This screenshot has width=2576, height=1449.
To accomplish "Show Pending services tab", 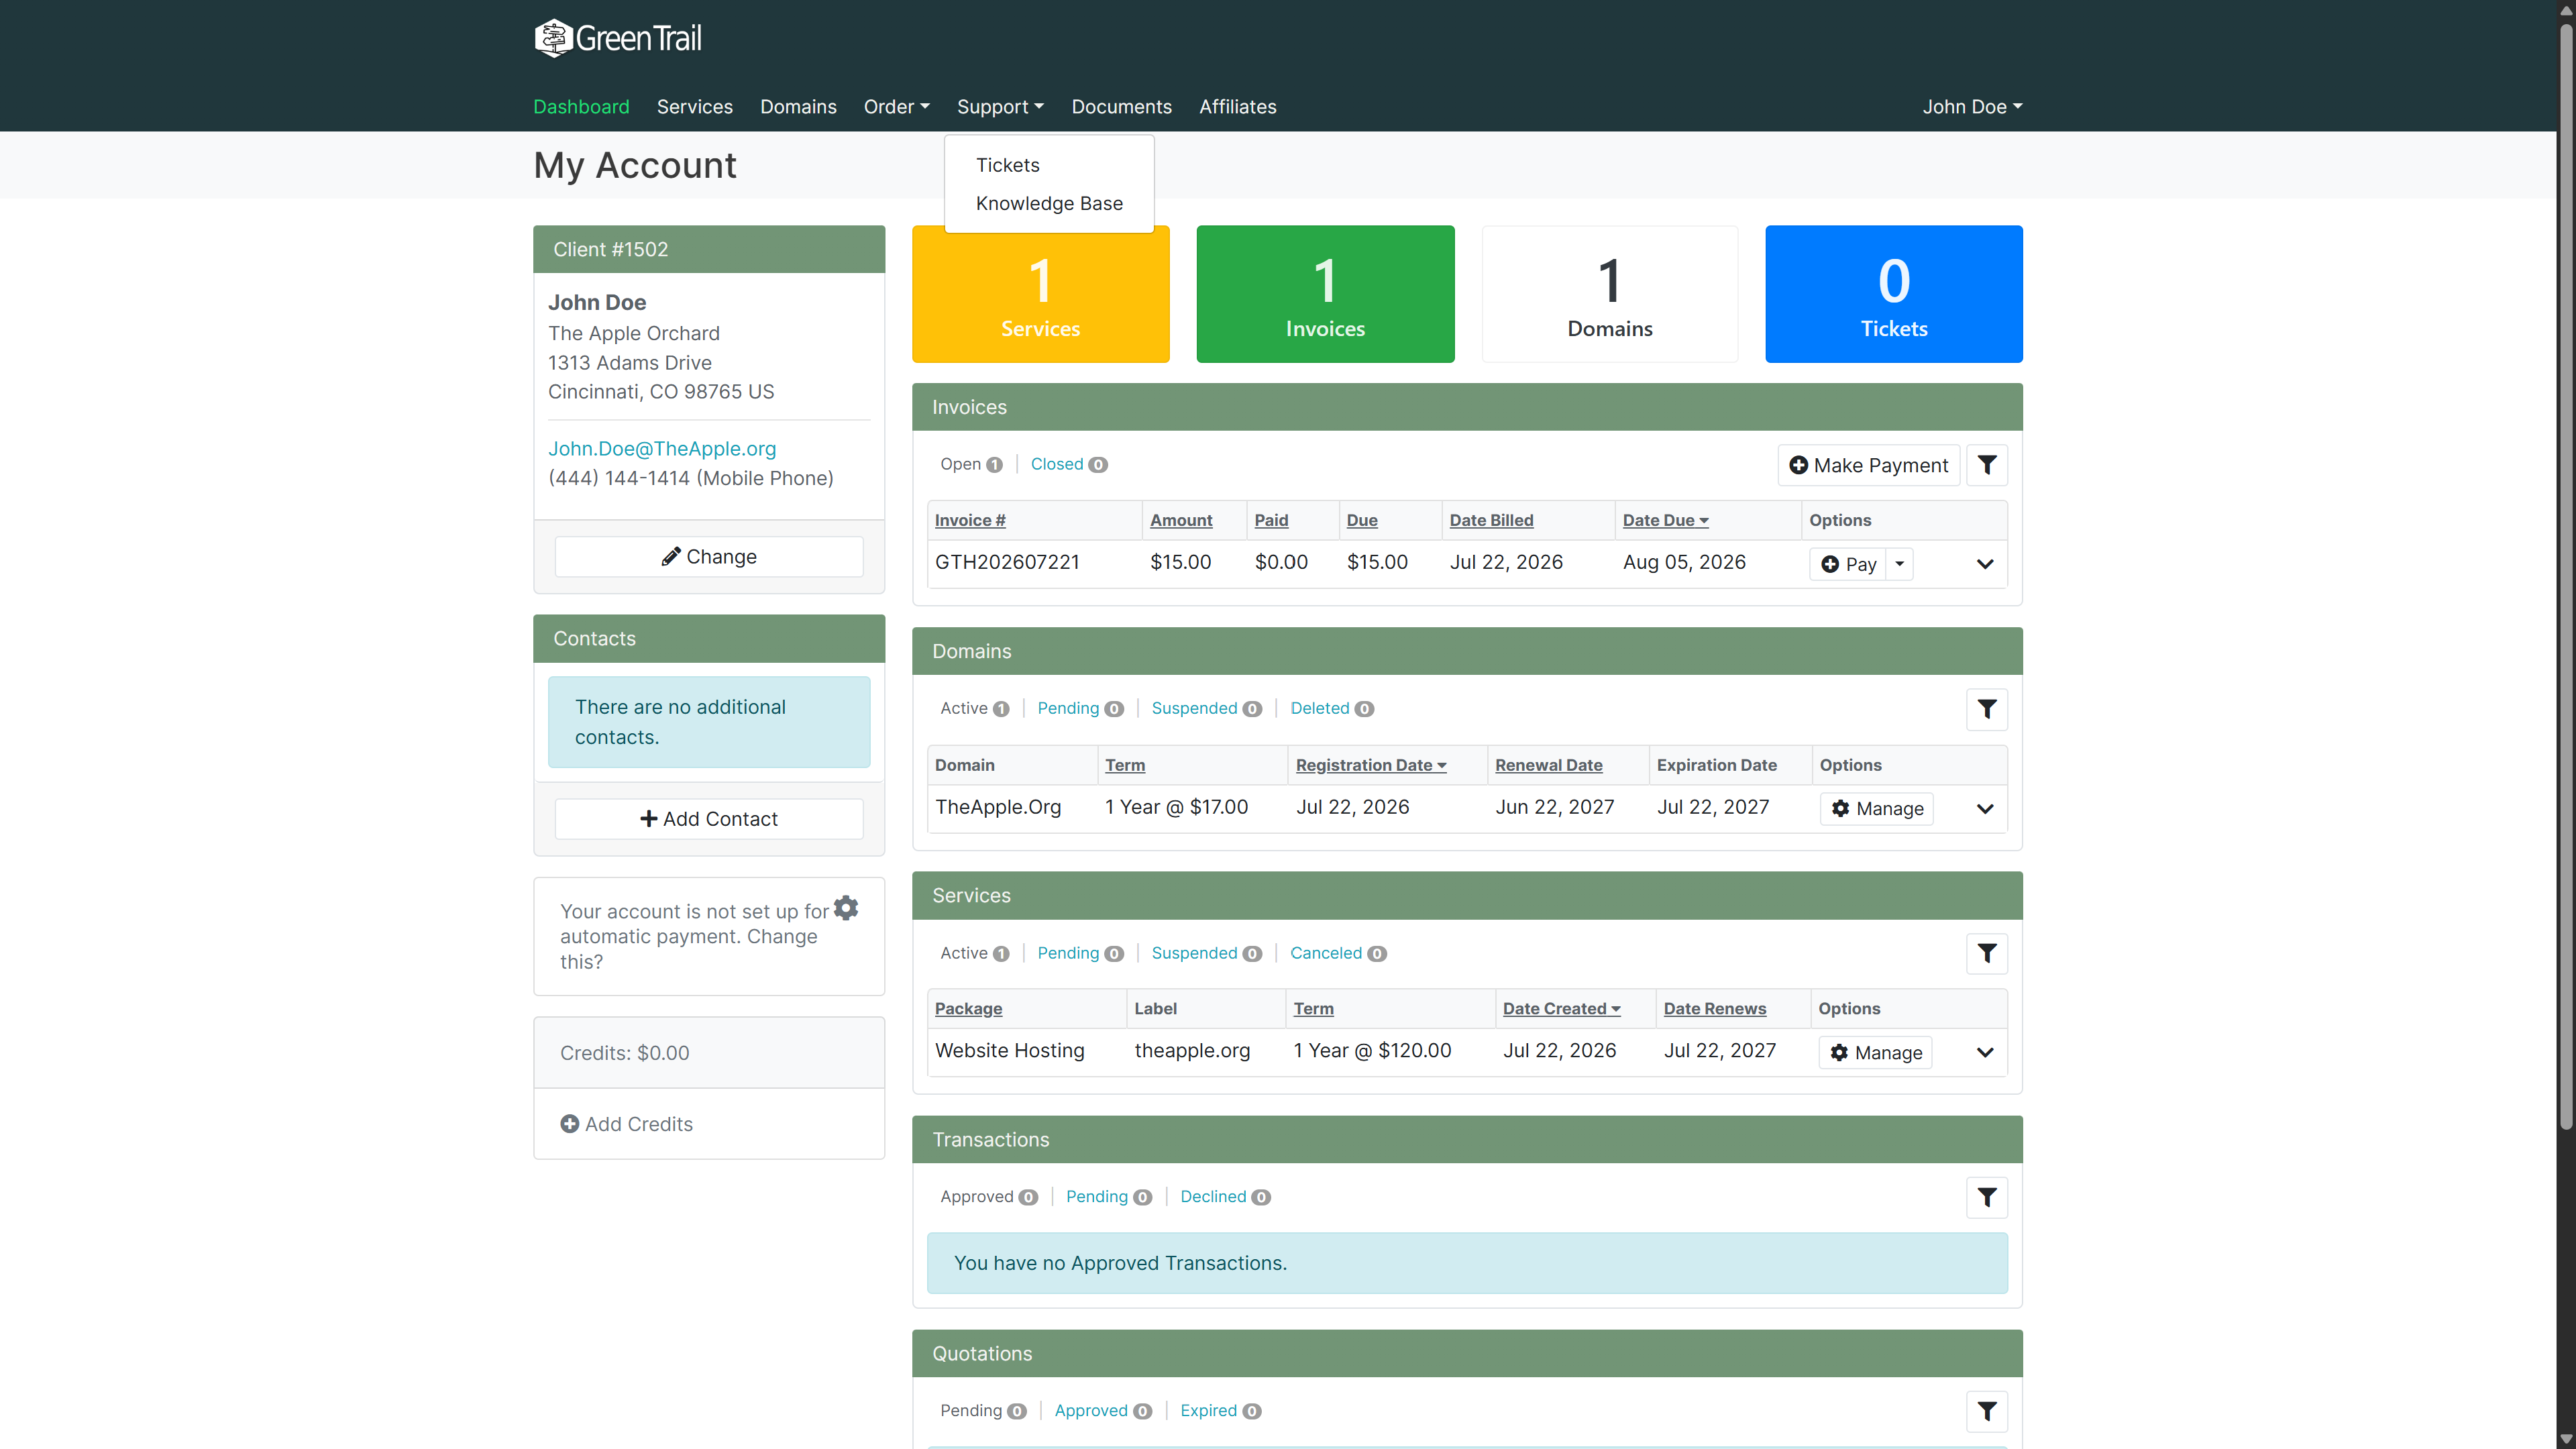I will click(1080, 953).
